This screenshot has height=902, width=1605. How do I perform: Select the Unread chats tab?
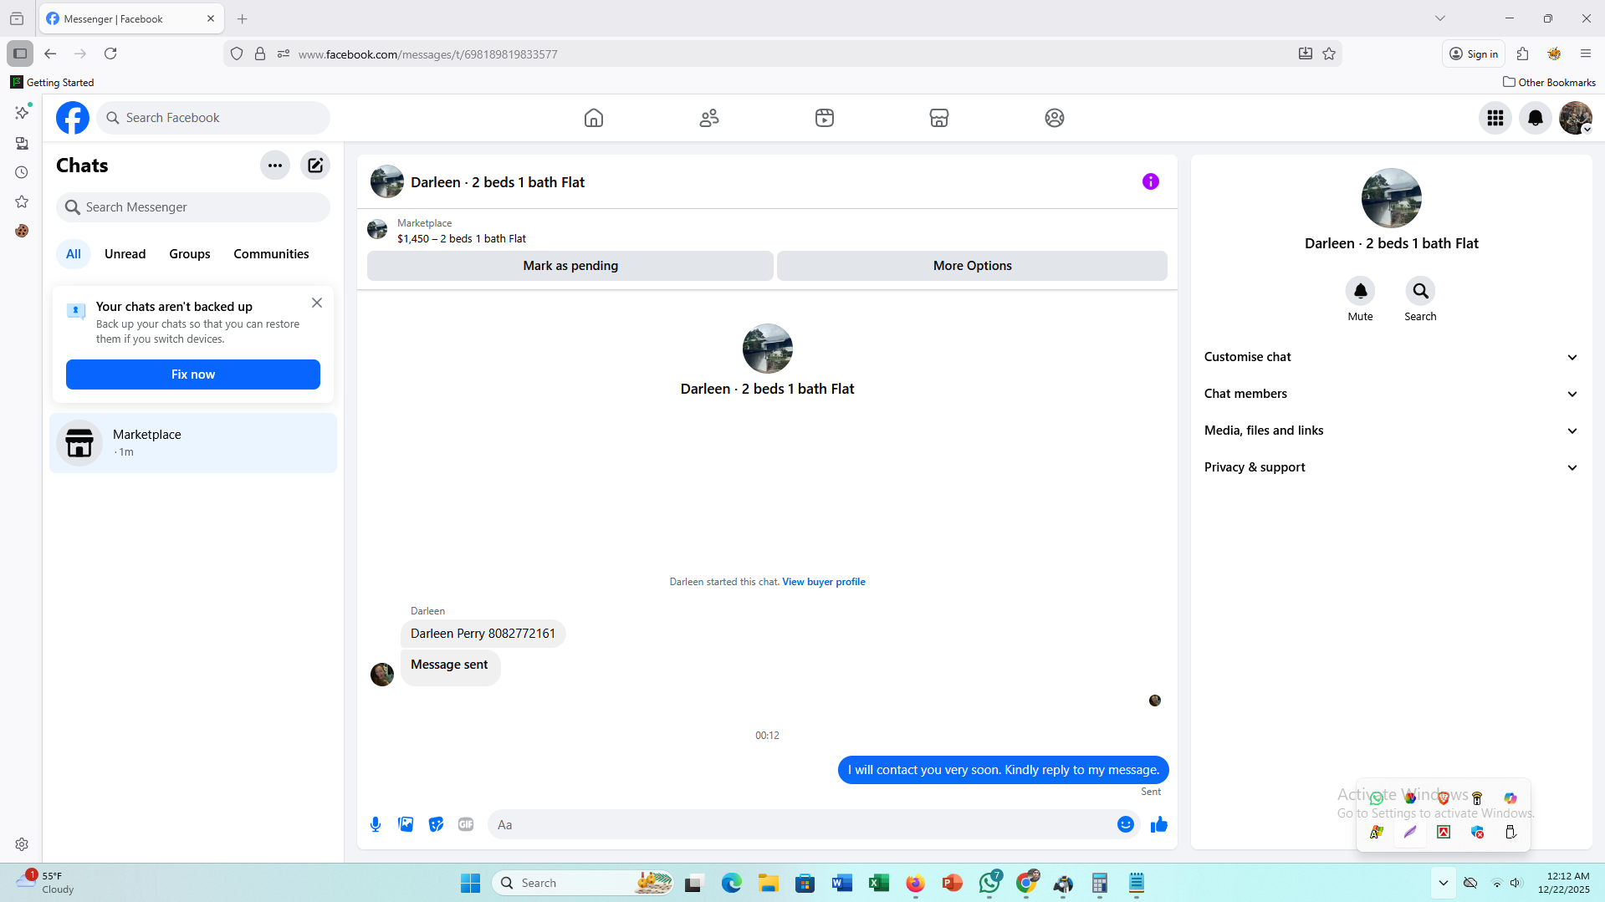point(125,254)
